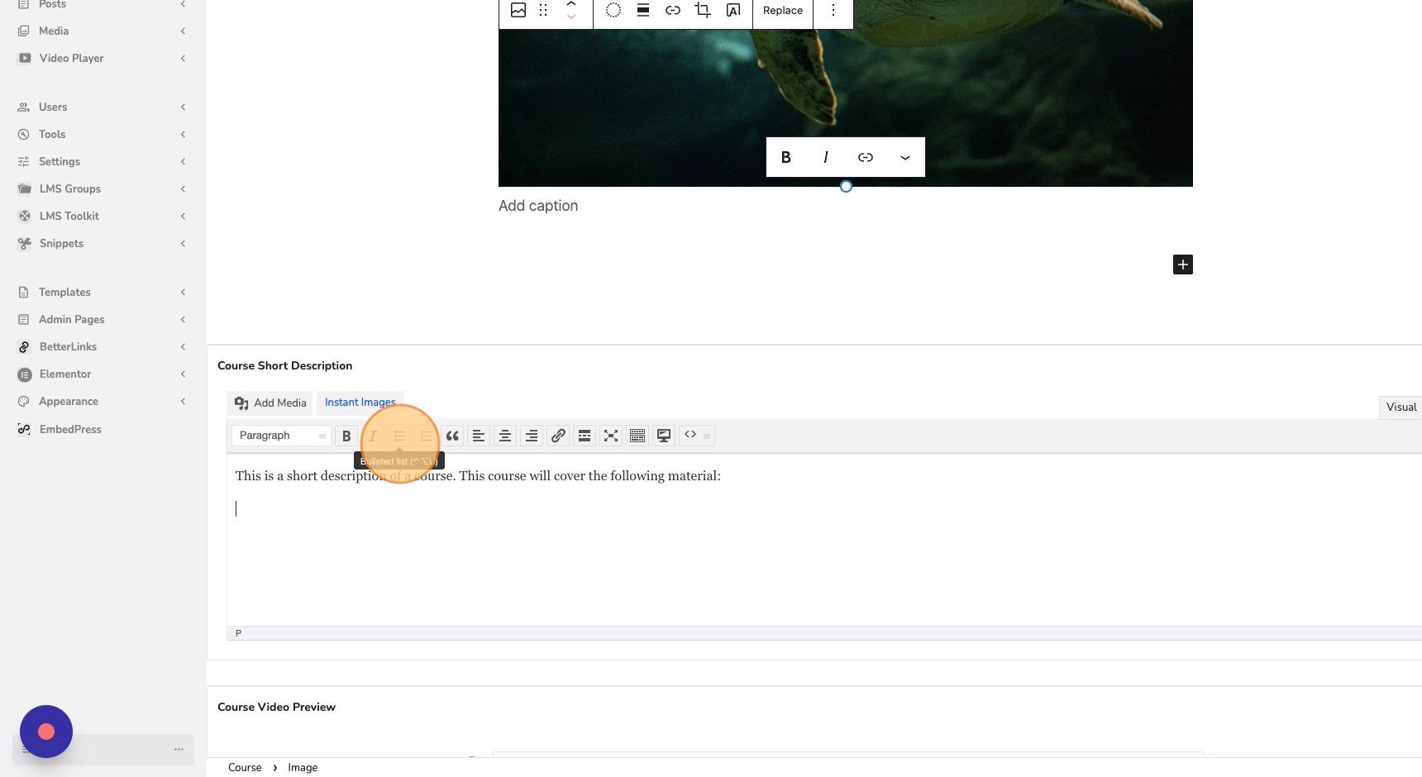Image resolution: width=1422 pixels, height=777 pixels.
Task: Open Video Player sidebar menu
Action: tap(71, 58)
